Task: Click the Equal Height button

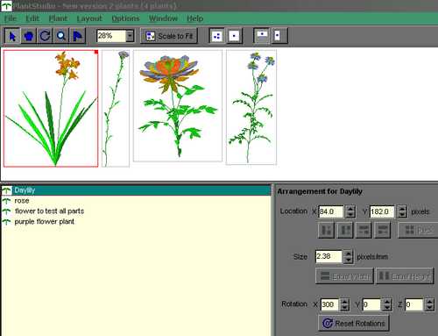Action: (405, 276)
